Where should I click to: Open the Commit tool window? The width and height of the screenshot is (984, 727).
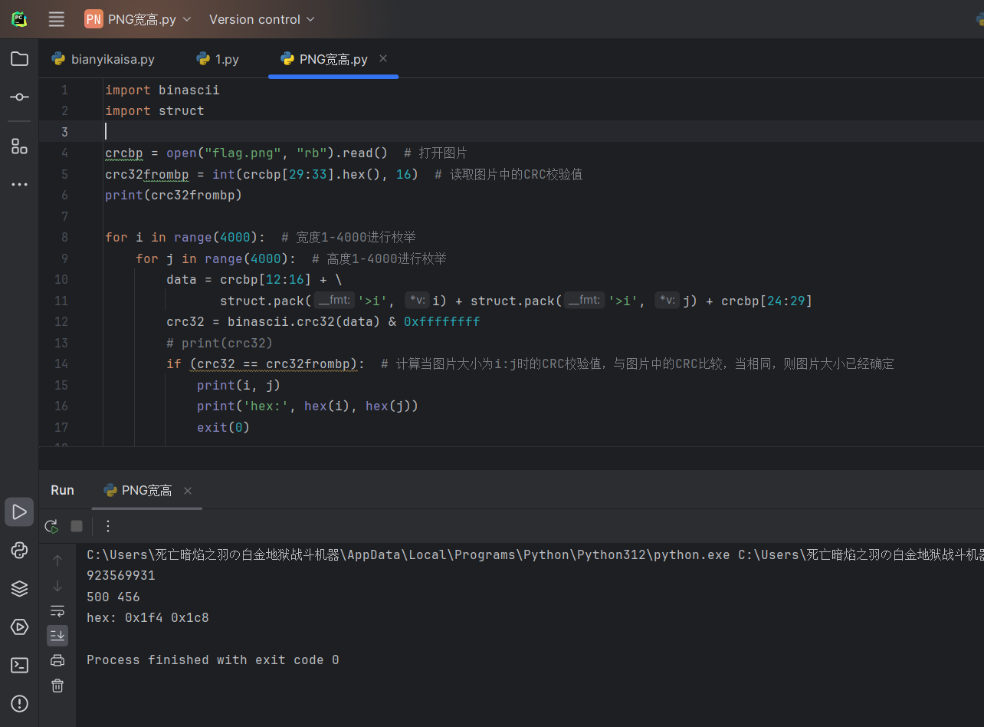tap(19, 97)
